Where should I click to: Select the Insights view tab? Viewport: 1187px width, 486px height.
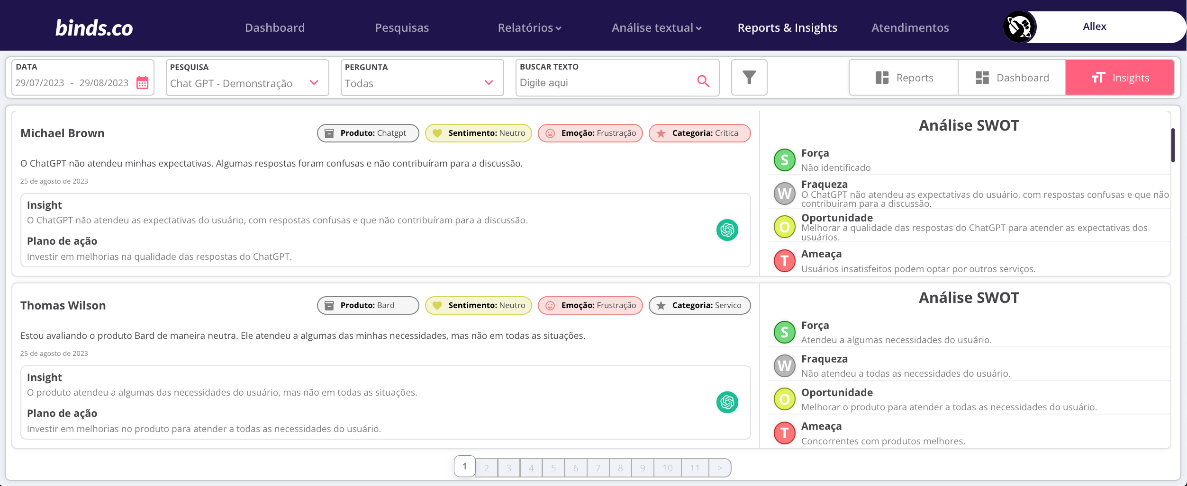(1120, 78)
